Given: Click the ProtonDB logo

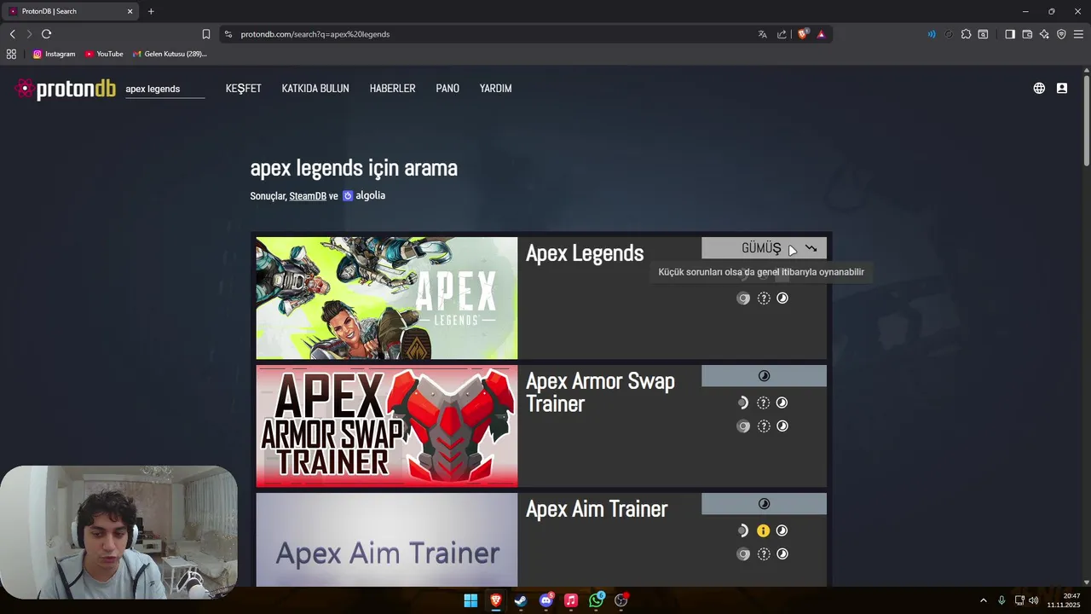Looking at the screenshot, I should (x=66, y=89).
